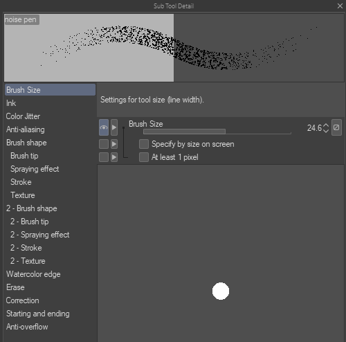346x342 pixels.
Task: Open the Ink category
Action: 50,103
